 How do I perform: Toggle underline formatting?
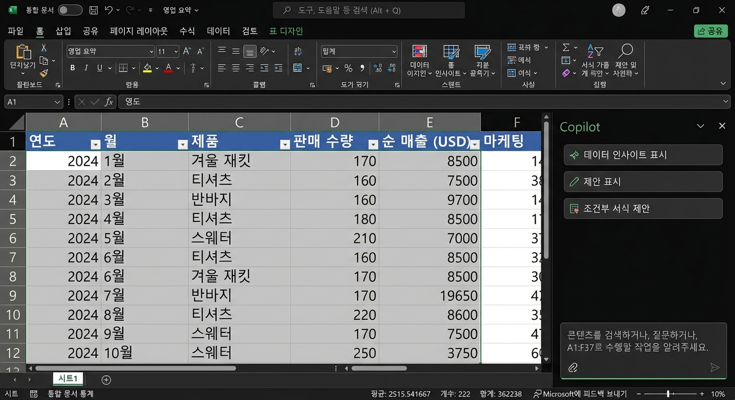pos(100,68)
